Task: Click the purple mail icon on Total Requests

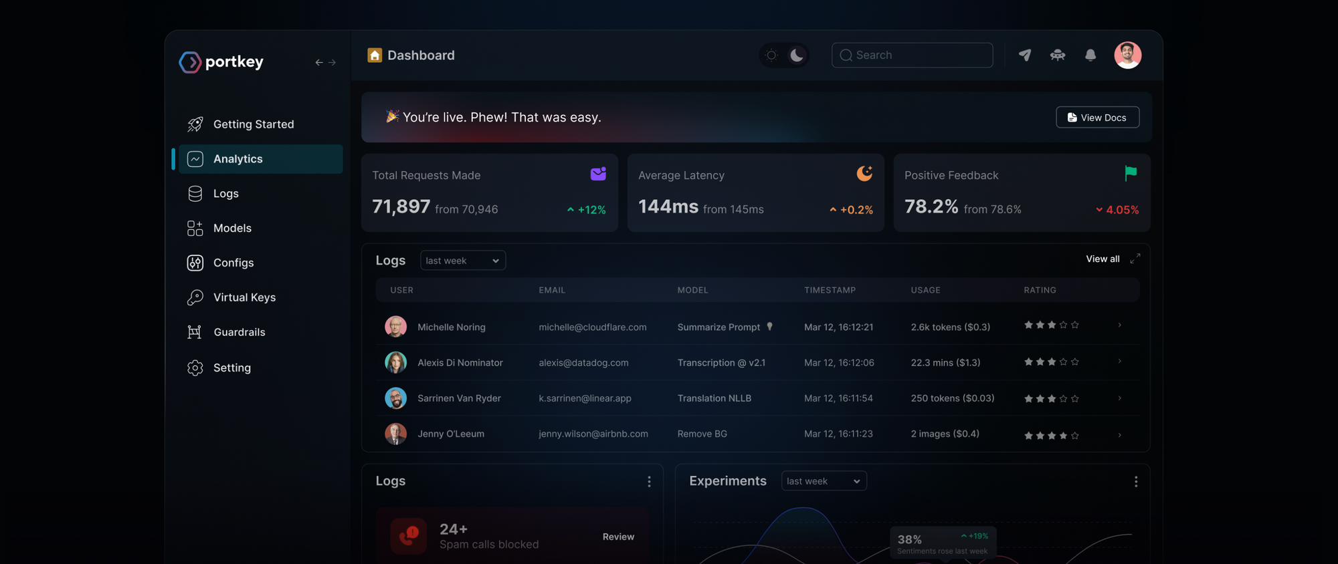Action: tap(598, 174)
